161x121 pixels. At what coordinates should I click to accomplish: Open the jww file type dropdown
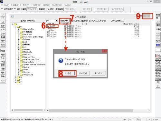tap(56, 21)
